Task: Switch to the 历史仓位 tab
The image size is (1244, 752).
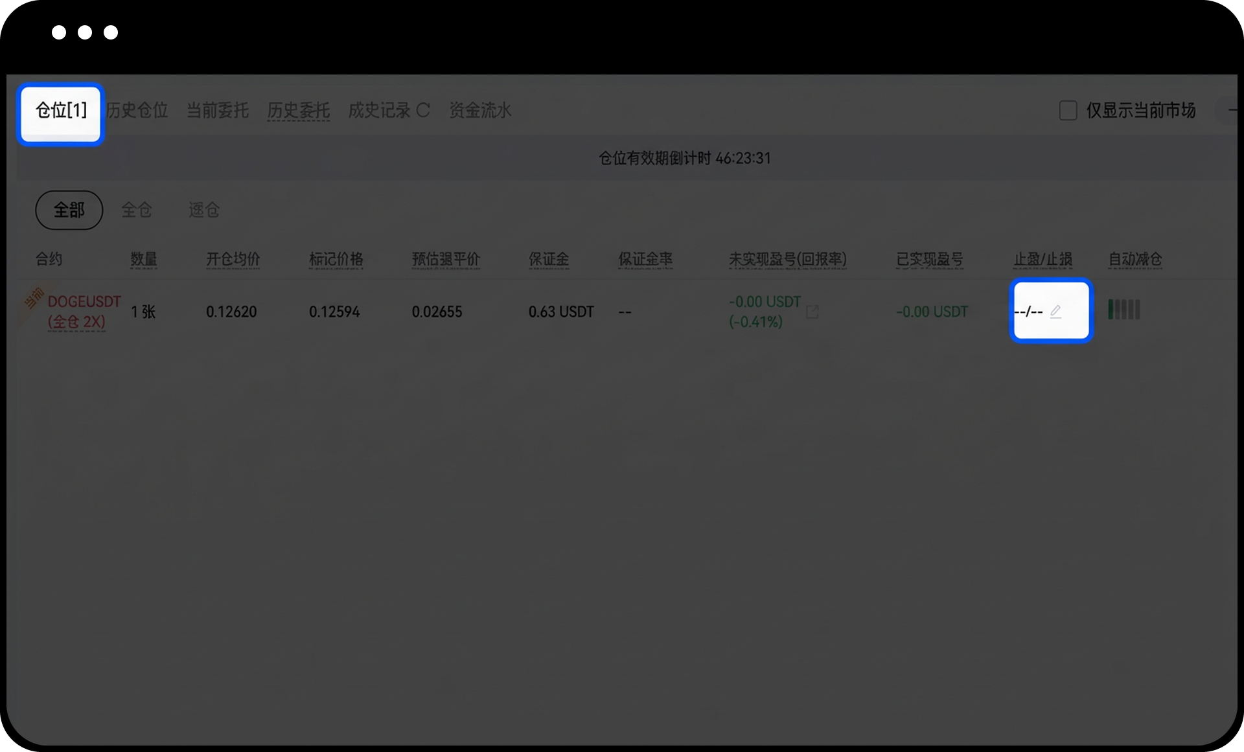Action: tap(137, 111)
